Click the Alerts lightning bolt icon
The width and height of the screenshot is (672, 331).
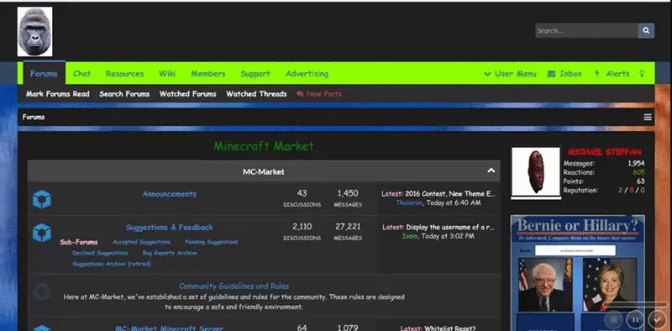(597, 73)
